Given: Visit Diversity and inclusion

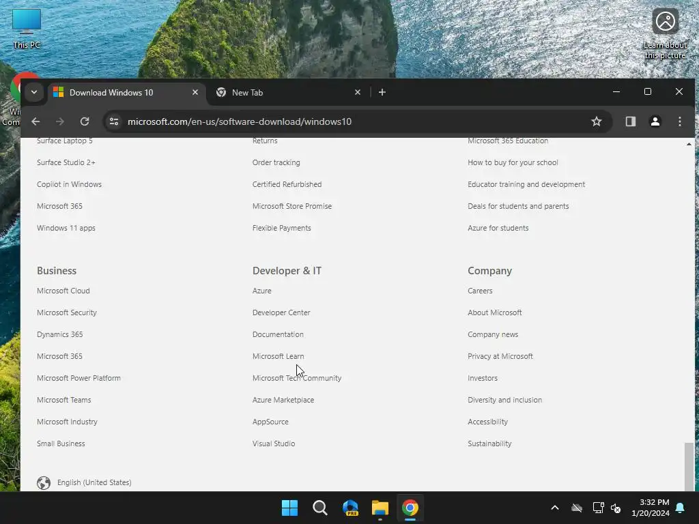Looking at the screenshot, I should 504,400.
